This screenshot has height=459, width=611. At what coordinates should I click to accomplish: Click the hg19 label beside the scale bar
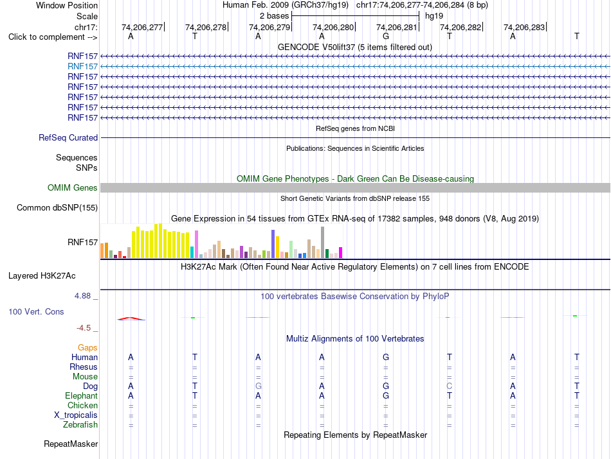point(434,16)
